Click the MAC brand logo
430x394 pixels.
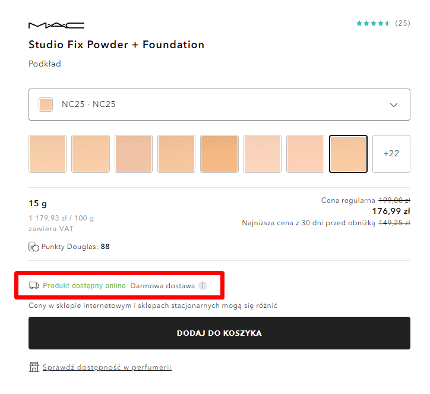point(56,26)
